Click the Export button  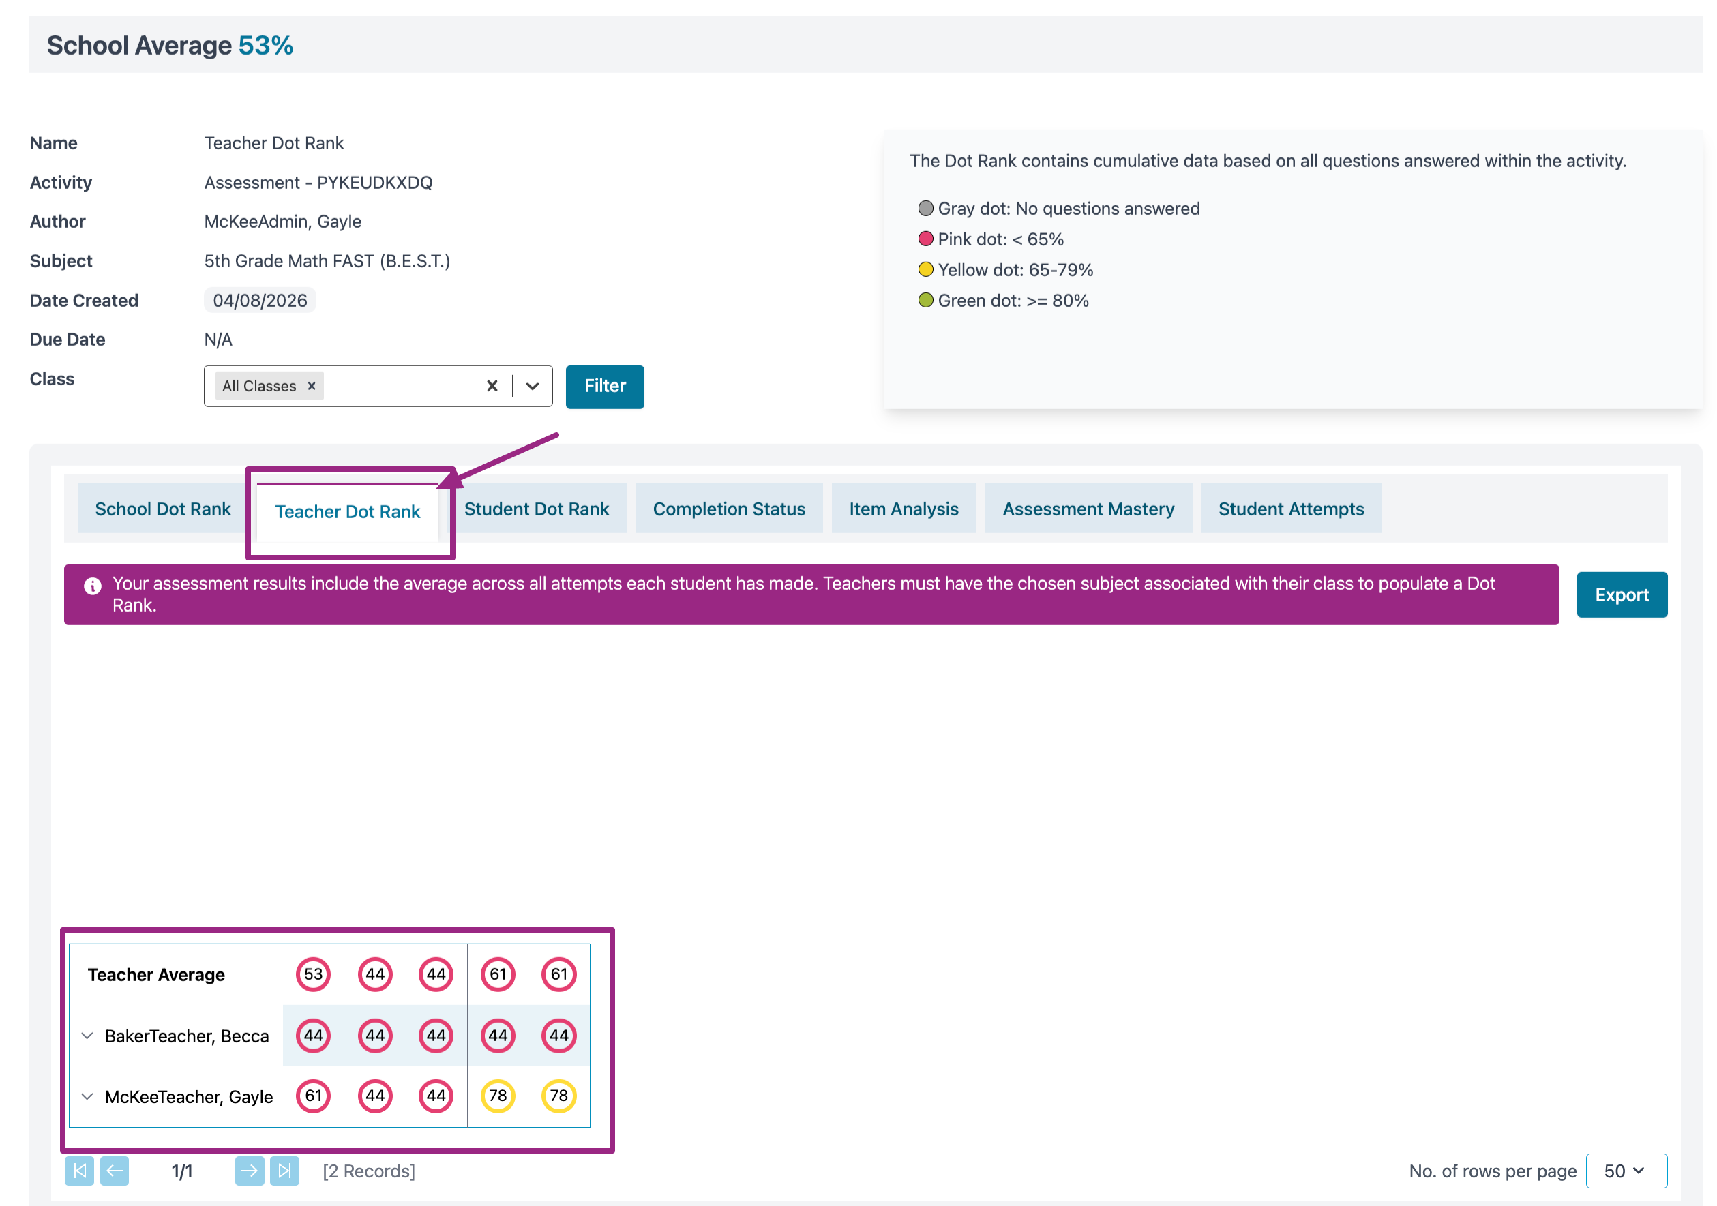tap(1621, 594)
